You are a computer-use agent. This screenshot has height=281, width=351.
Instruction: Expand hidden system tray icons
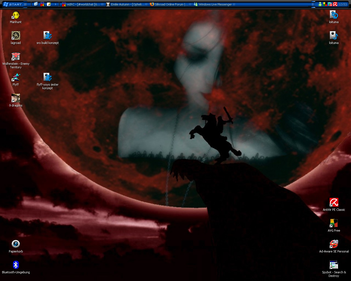tap(313, 4)
